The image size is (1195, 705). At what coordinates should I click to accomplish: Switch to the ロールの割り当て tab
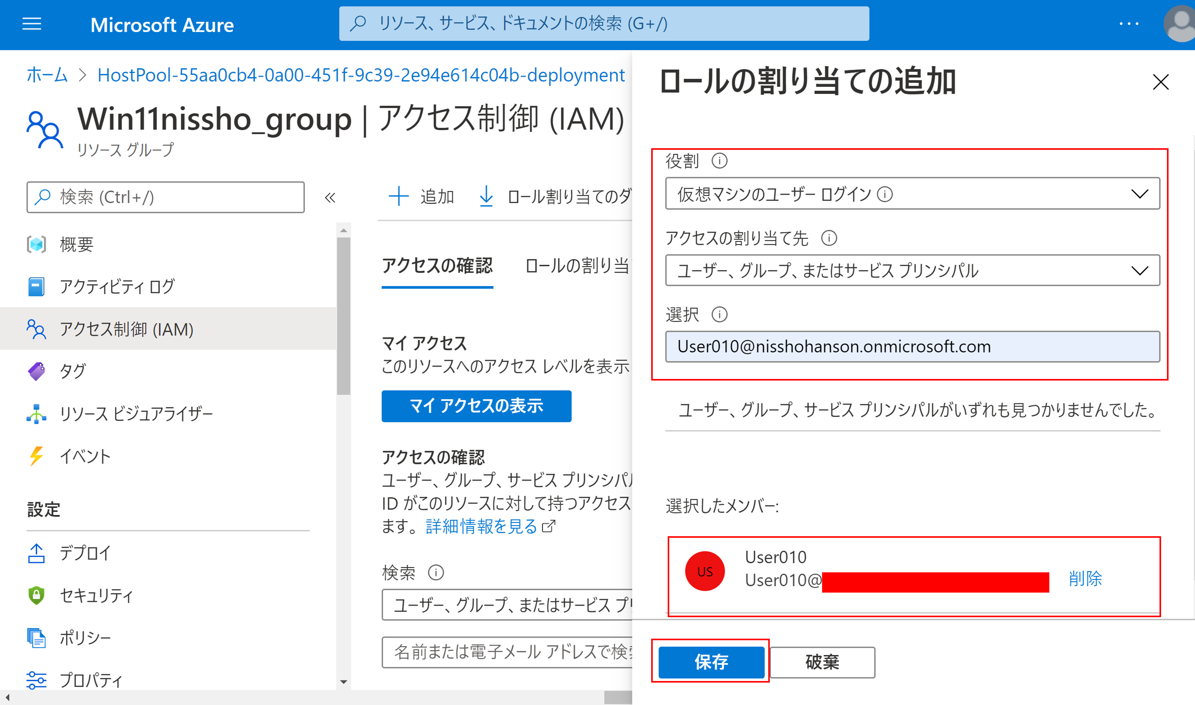pos(577,266)
